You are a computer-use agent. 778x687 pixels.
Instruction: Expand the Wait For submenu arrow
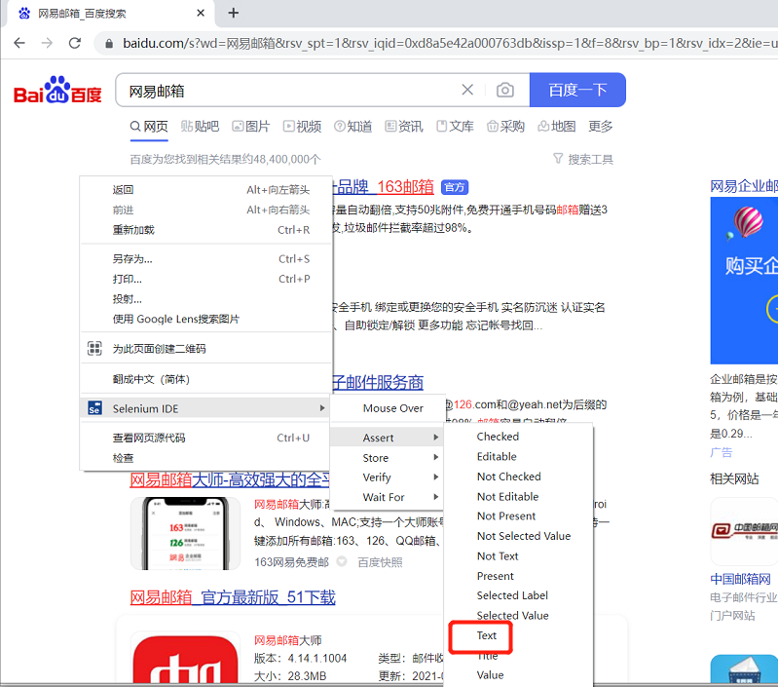[x=435, y=497]
